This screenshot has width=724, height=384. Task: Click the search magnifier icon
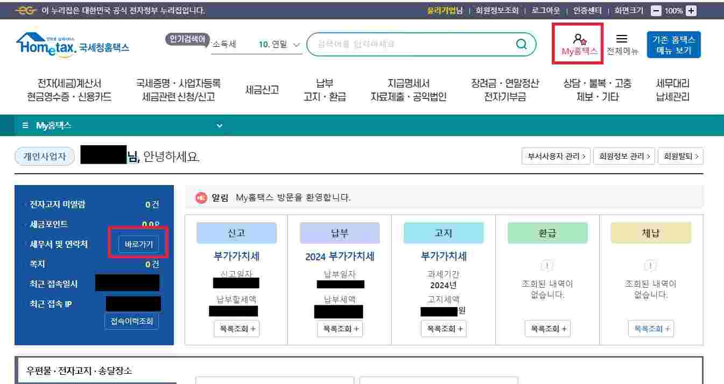pyautogui.click(x=522, y=44)
